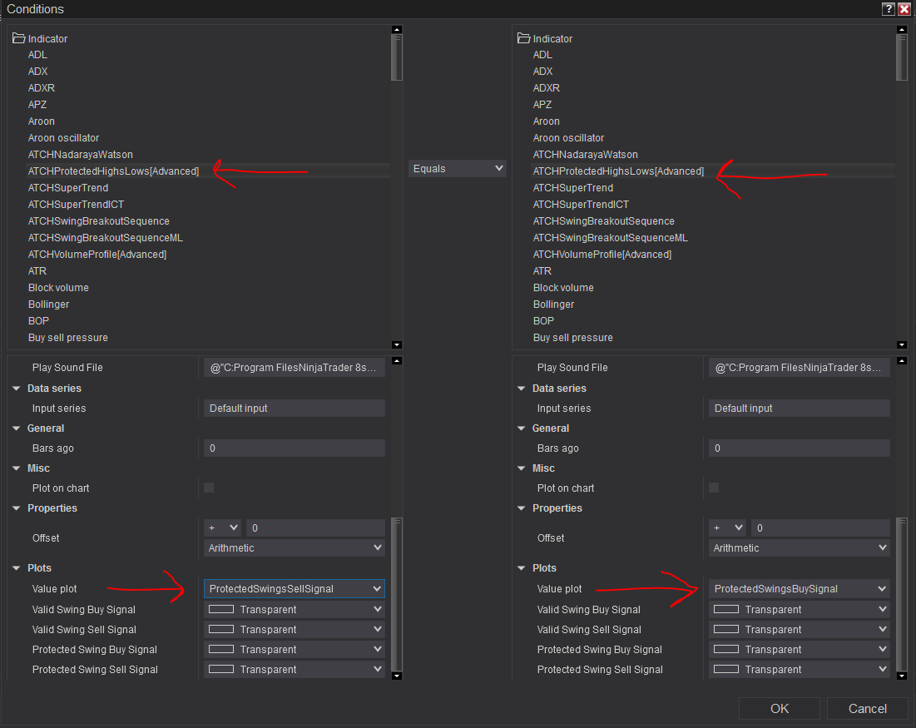Image resolution: width=916 pixels, height=728 pixels.
Task: Select ATCHSwingBreakoutSequence in left list
Action: pyautogui.click(x=99, y=220)
